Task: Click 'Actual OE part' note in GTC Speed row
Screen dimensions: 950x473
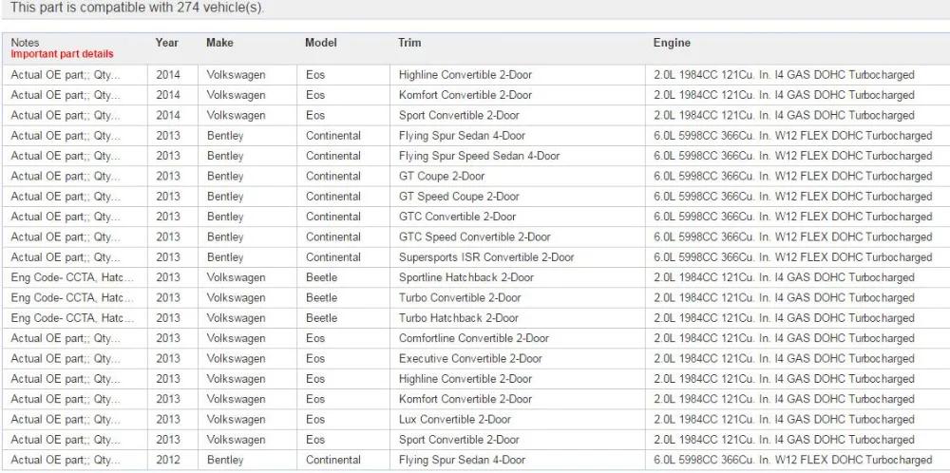Action: [x=66, y=236]
